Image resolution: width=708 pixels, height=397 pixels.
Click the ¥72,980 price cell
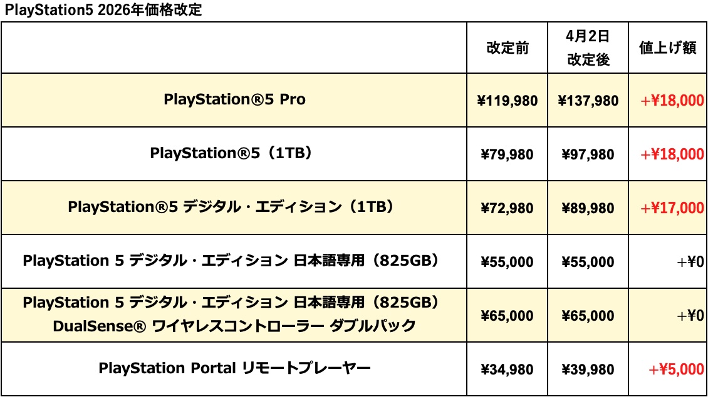coord(508,208)
